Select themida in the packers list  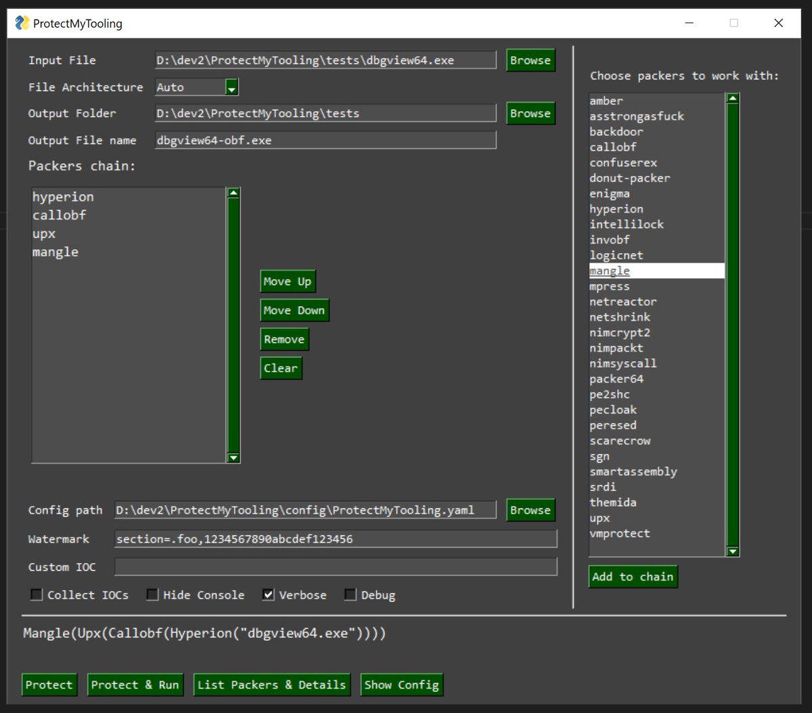tap(656, 502)
